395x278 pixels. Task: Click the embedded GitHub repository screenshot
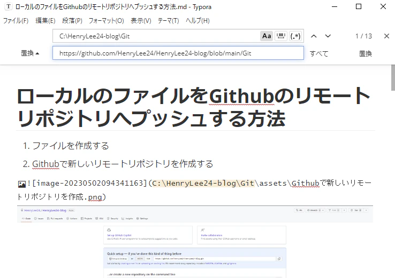tap(195, 242)
